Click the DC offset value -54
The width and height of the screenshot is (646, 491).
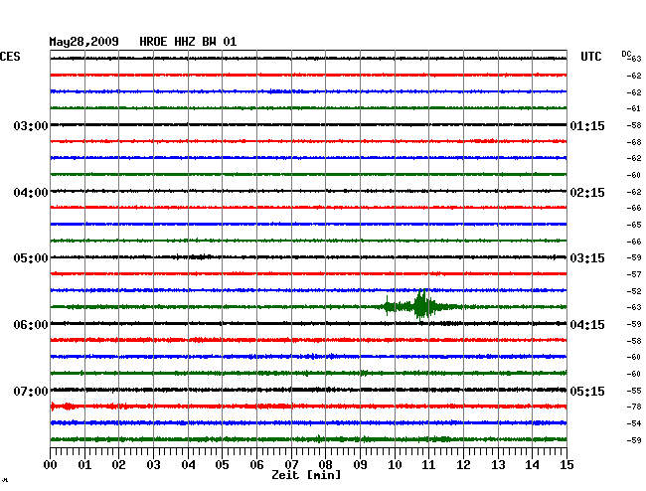pyautogui.click(x=634, y=423)
